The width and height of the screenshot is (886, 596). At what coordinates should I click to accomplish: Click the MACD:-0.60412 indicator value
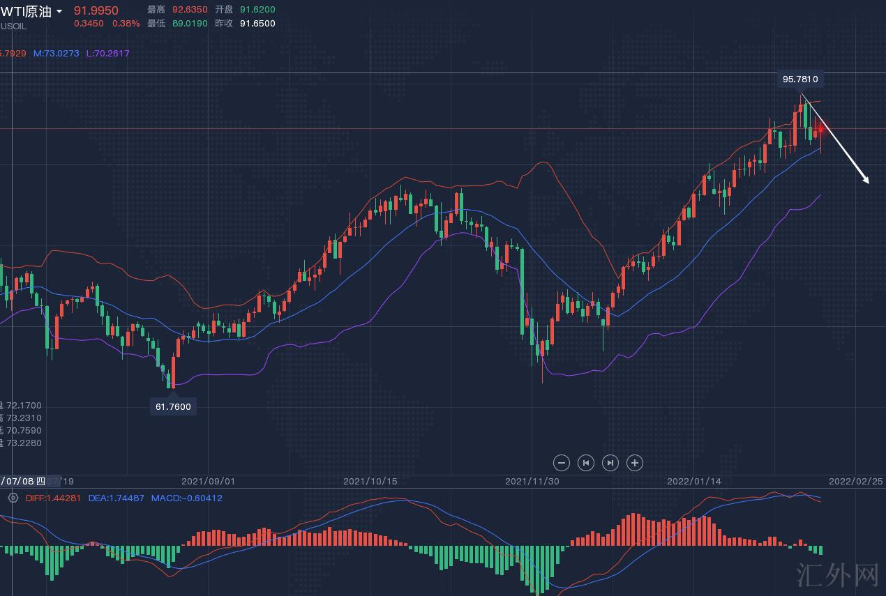point(187,498)
